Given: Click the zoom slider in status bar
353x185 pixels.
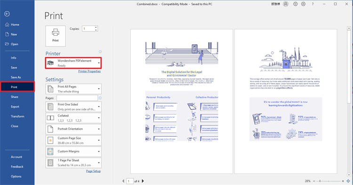Looking at the screenshot, I should click(x=329, y=181).
